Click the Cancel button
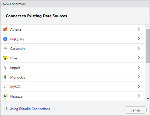The width and height of the screenshot is (150, 116). tap(135, 110)
